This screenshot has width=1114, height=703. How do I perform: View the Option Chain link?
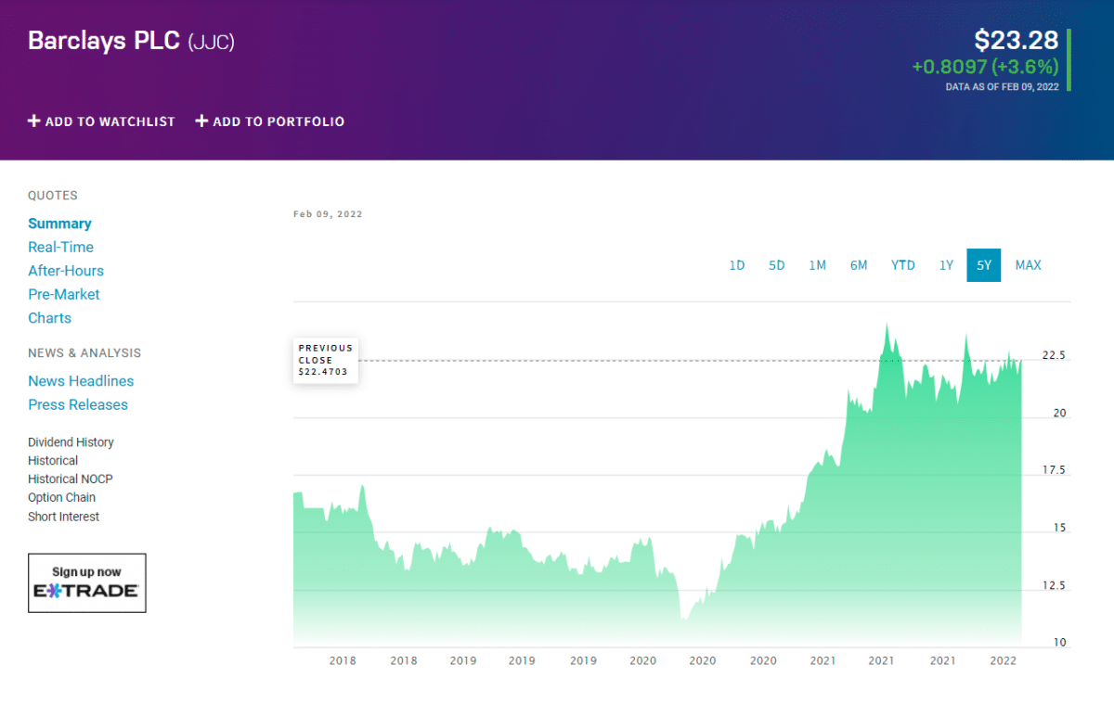click(x=61, y=498)
